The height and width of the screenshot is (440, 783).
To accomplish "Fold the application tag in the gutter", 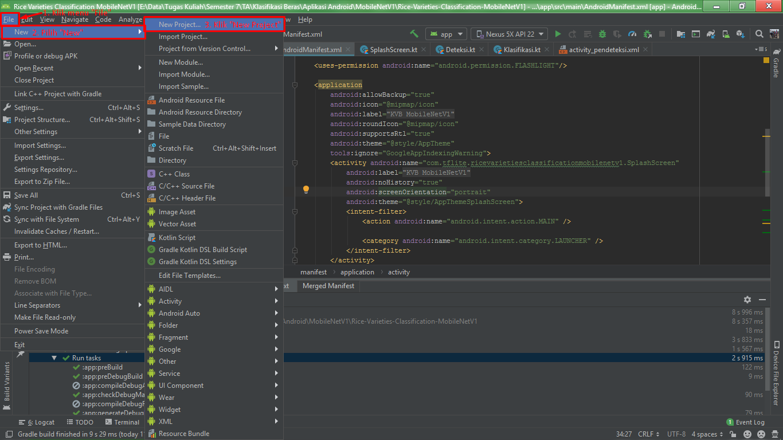I will [x=295, y=85].
